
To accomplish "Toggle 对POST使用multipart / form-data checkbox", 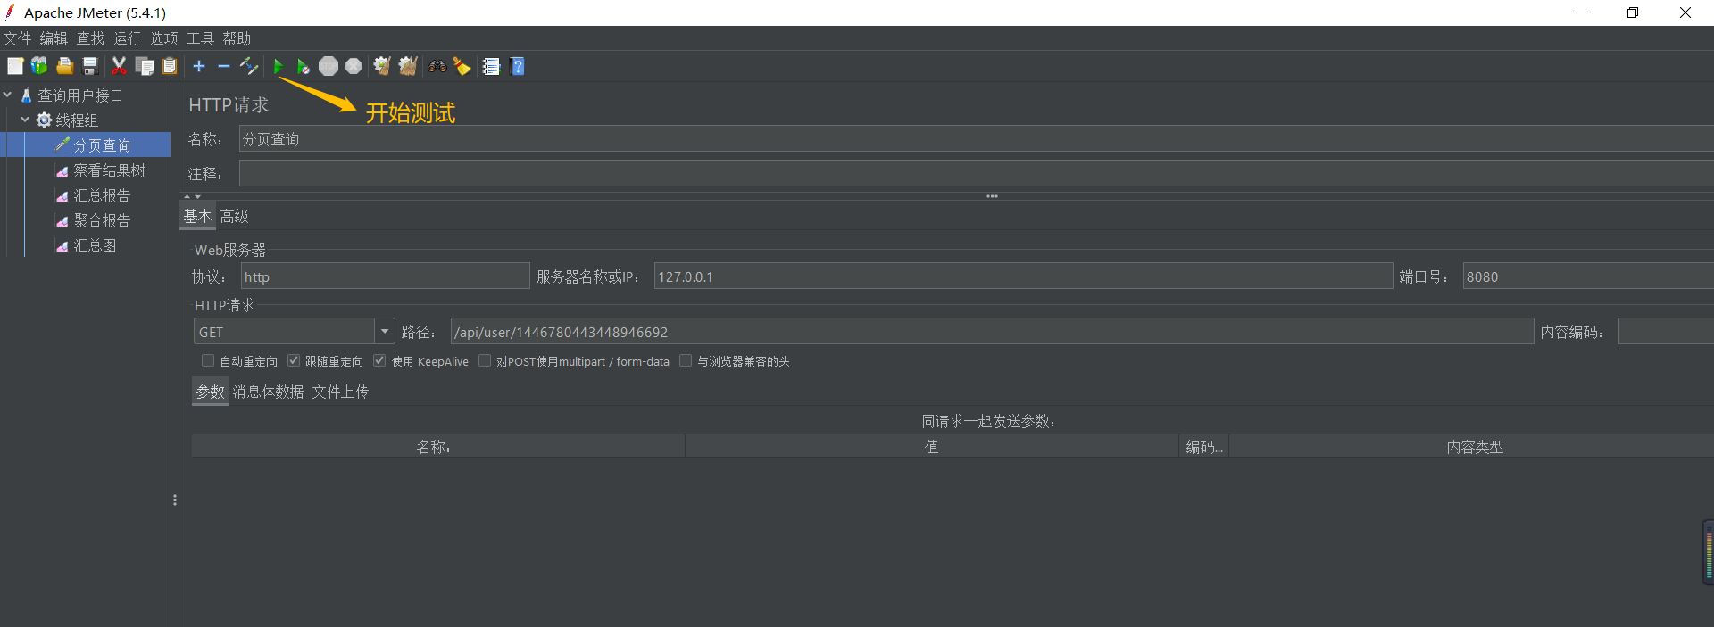I will coord(485,360).
